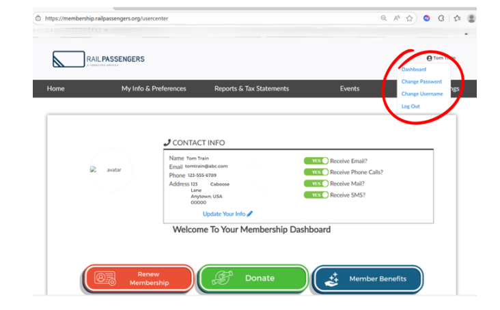This screenshot has width=500, height=310.
Task: Disable the Receive Phone Calls switch
Action: [x=316, y=172]
